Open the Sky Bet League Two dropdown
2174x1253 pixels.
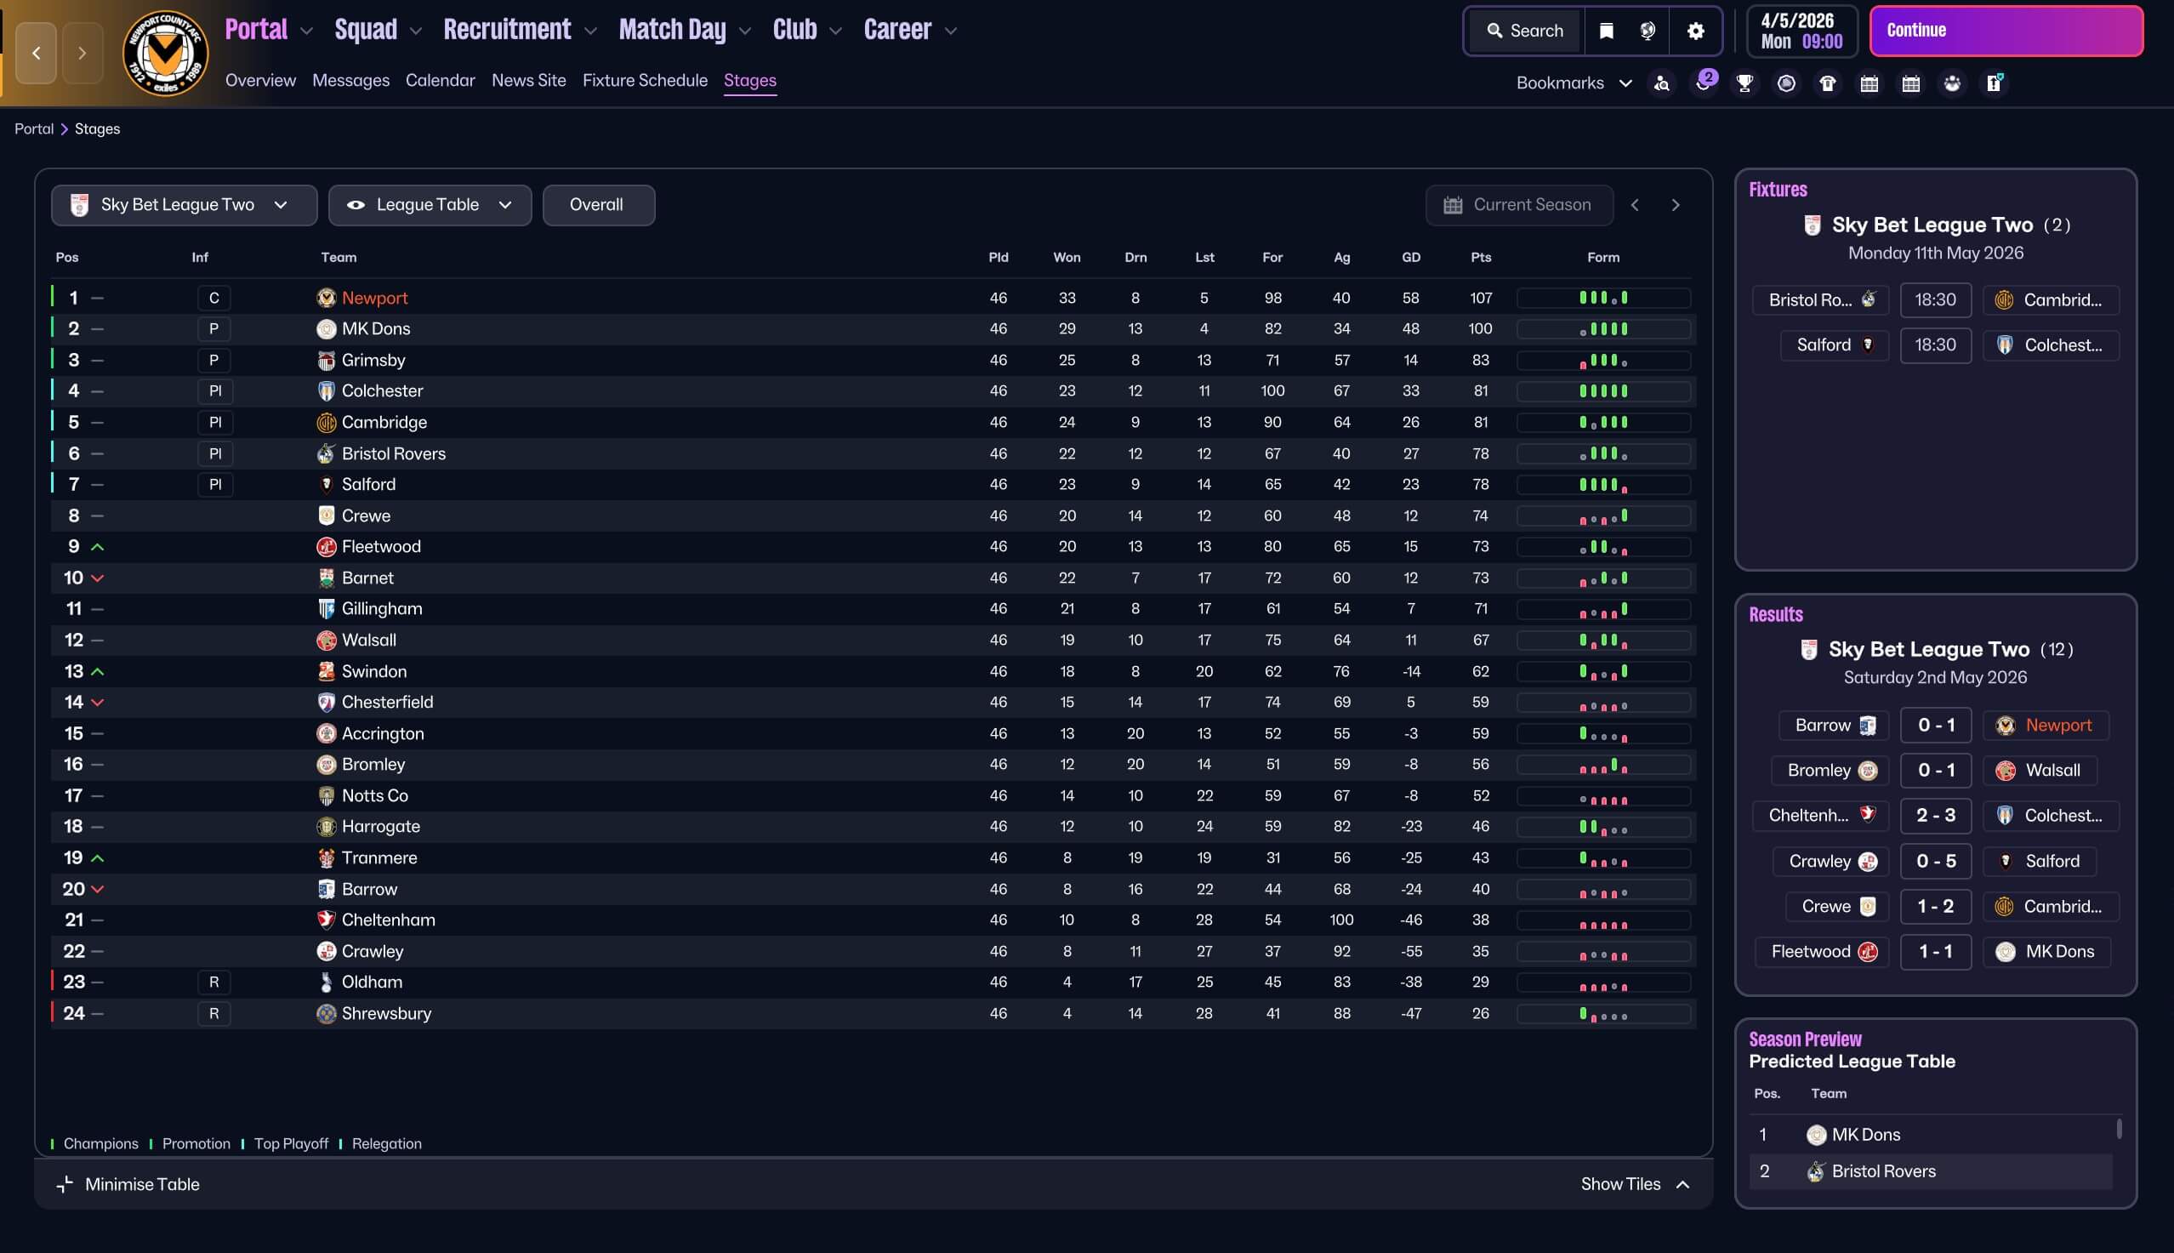183,205
